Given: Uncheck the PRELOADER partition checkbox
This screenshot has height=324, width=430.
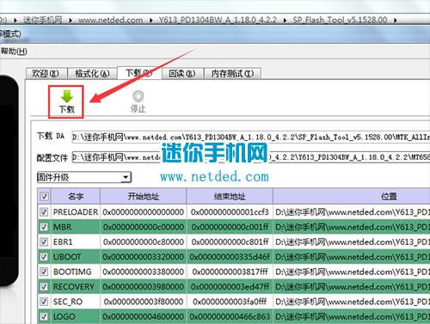Looking at the screenshot, I should pos(44,211).
